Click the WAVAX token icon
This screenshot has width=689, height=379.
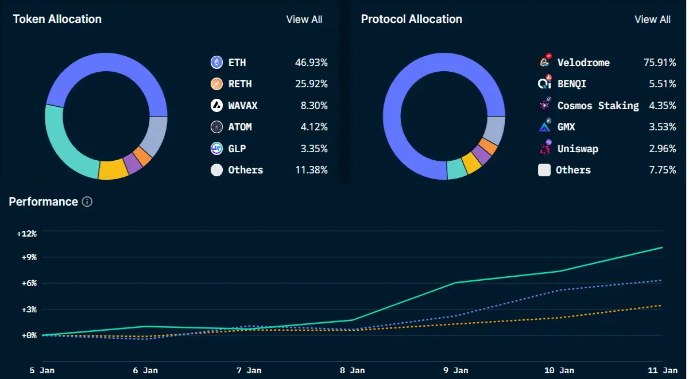coord(216,105)
